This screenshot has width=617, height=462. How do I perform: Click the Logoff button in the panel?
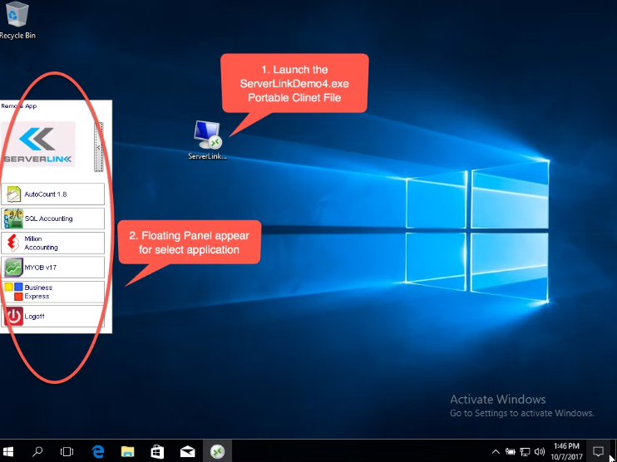[x=52, y=316]
